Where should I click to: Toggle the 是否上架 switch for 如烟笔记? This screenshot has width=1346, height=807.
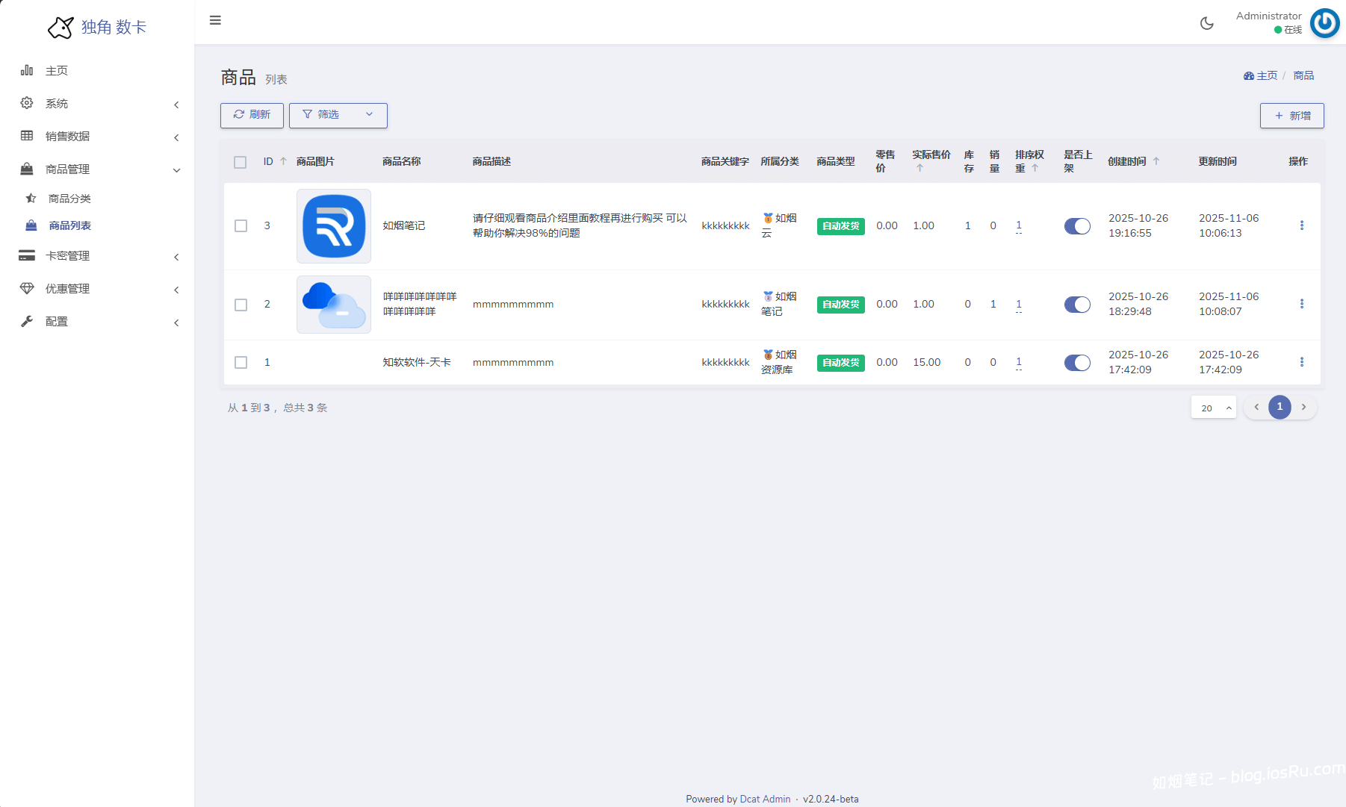coord(1077,225)
